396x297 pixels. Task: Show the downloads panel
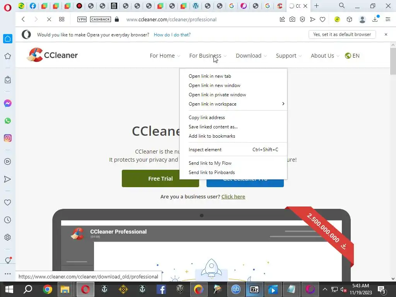[x=375, y=19]
